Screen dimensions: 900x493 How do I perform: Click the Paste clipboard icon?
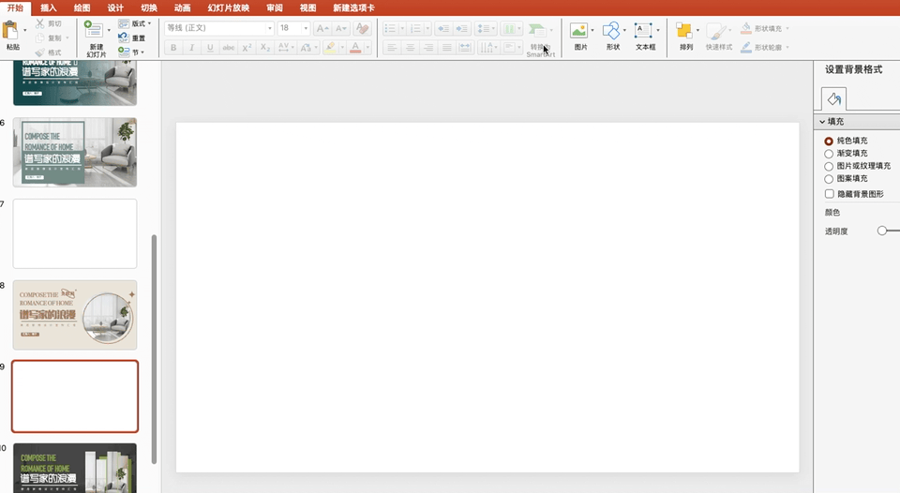pos(10,30)
